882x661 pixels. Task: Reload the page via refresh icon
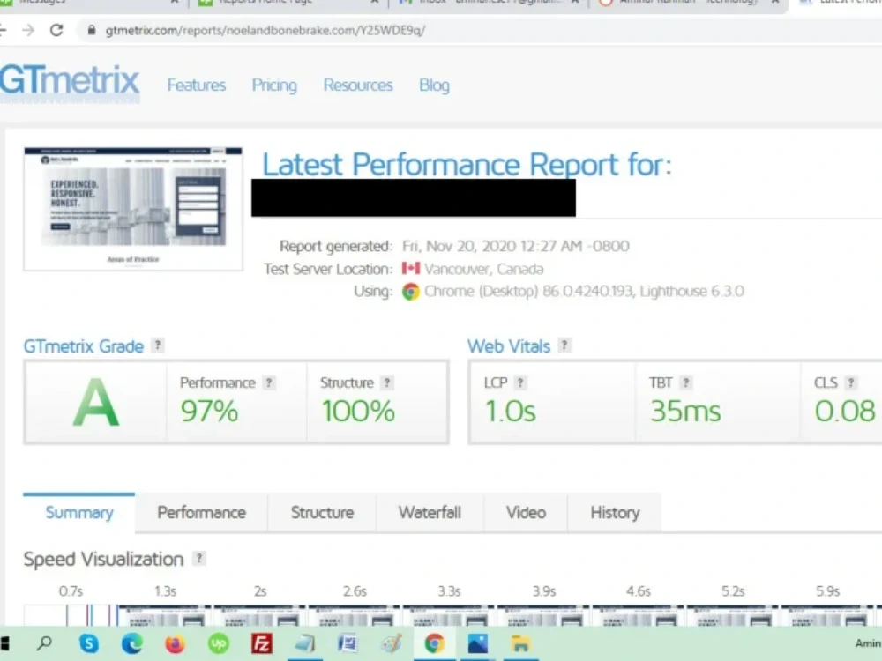coord(57,28)
